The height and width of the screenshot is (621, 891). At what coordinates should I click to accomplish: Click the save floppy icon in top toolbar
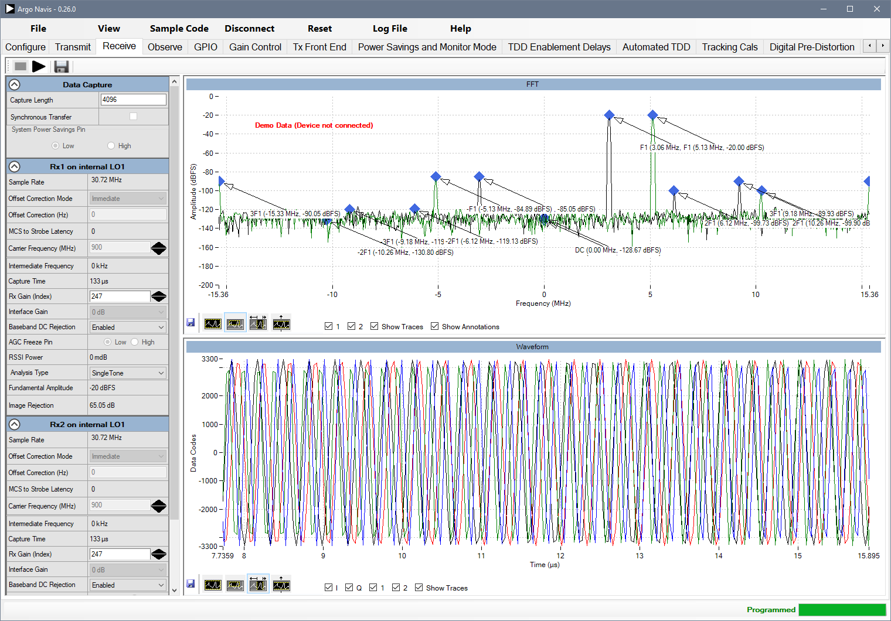pos(61,66)
